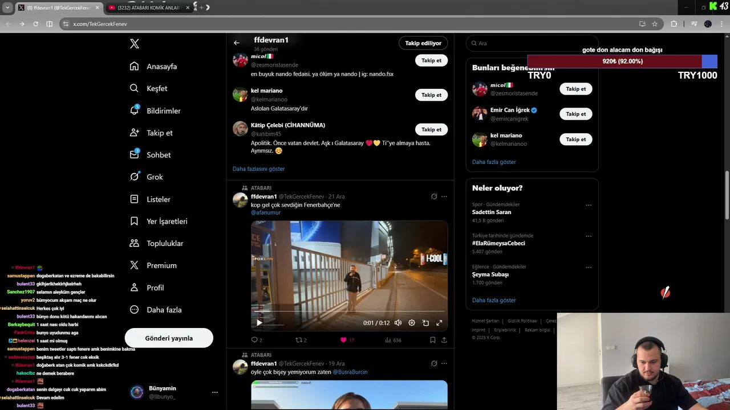Follow kel mariano in right panel
Viewport: 730px width, 410px height.
(575, 140)
